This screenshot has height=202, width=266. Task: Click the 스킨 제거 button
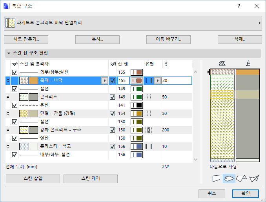click(x=91, y=179)
